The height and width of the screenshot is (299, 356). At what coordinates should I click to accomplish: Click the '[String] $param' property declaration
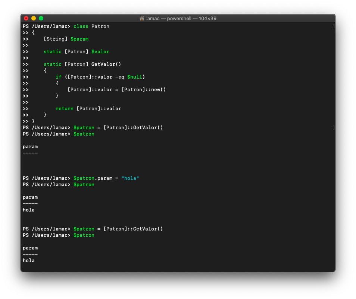click(x=66, y=39)
